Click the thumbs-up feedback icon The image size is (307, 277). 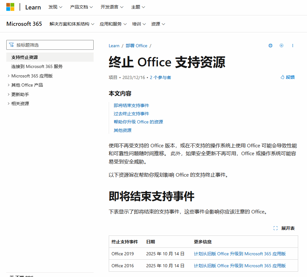[282, 77]
